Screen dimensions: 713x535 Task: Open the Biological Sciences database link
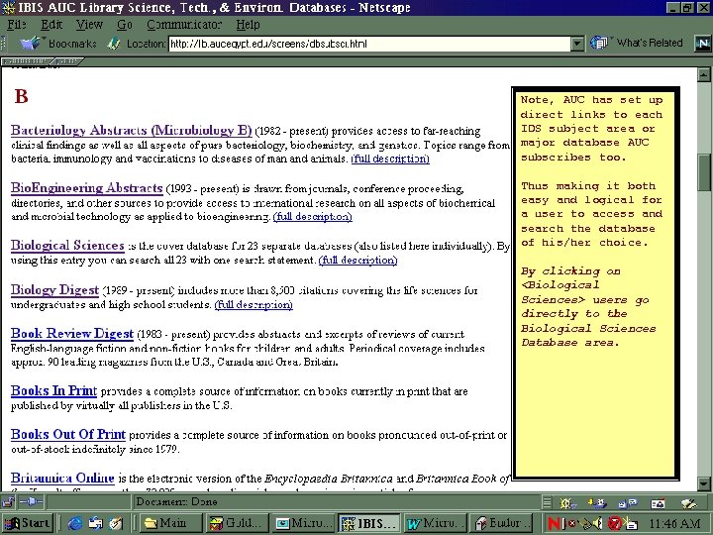tap(67, 246)
